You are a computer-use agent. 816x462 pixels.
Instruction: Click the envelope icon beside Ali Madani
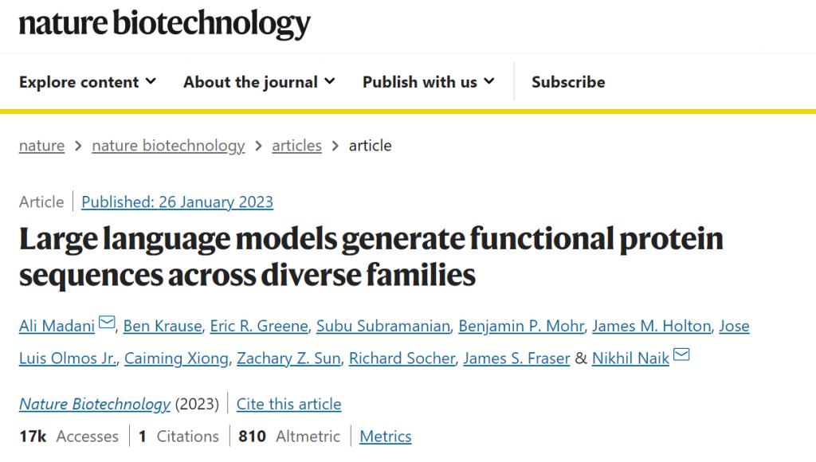(108, 323)
